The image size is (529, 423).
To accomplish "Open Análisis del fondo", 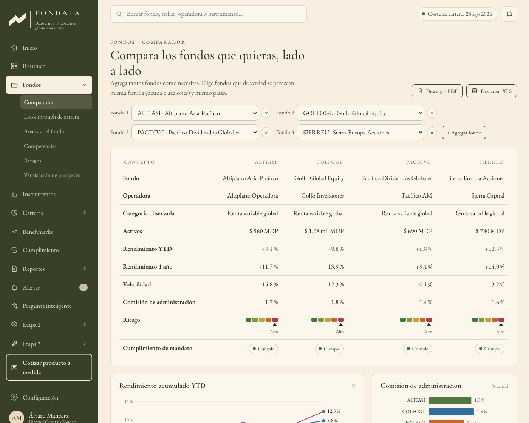I will 56,131.
